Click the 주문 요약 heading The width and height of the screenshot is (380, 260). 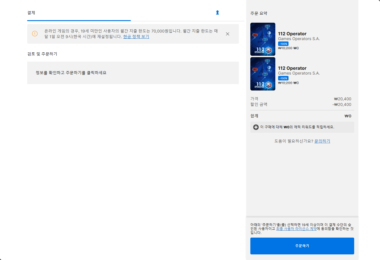(x=259, y=13)
